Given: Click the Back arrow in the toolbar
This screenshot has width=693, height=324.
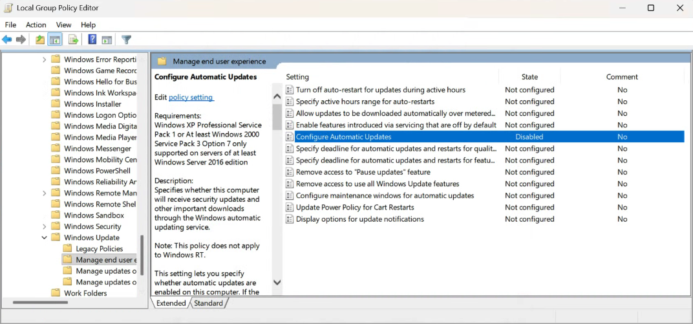Looking at the screenshot, I should (7, 40).
